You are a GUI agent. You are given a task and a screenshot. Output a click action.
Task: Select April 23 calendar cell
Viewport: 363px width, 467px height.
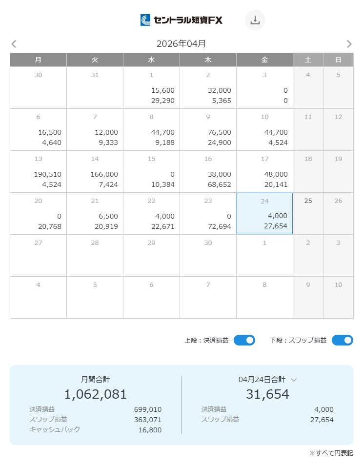pos(208,214)
